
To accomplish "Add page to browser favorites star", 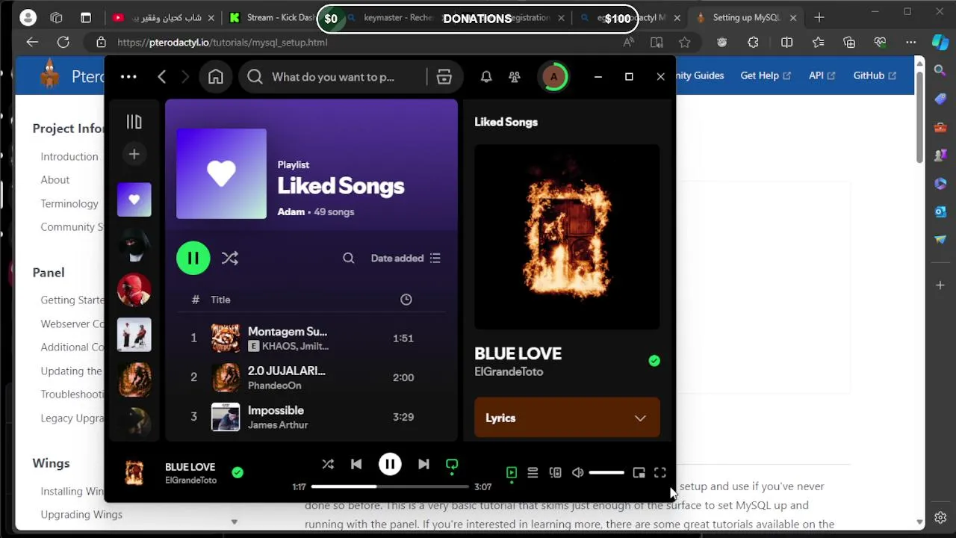I will [685, 43].
